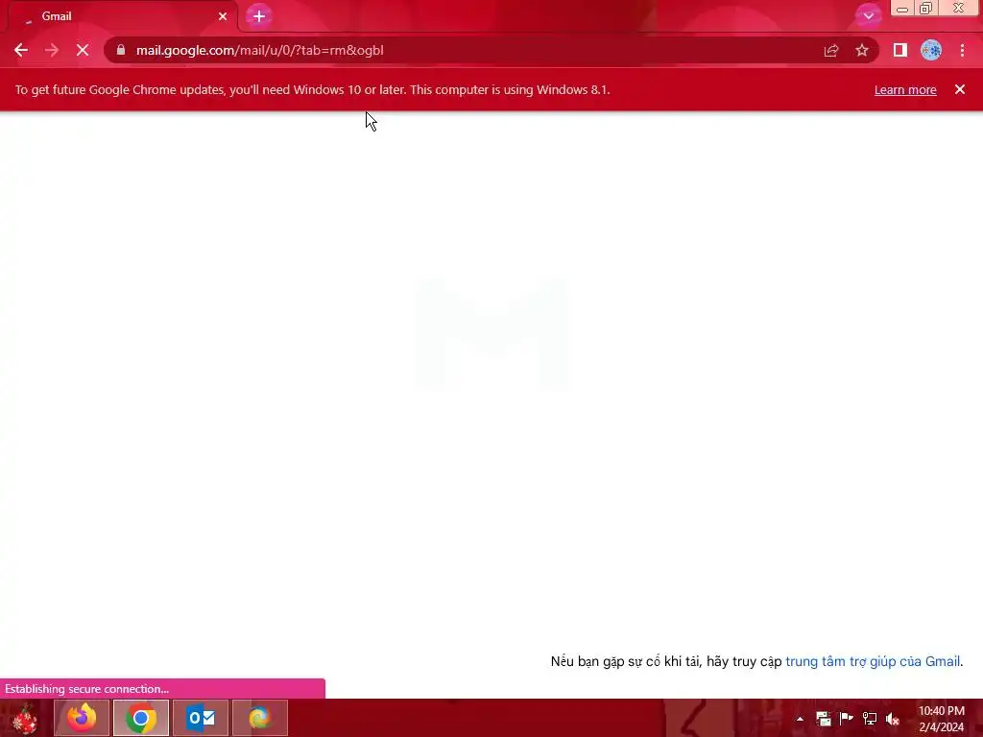The width and height of the screenshot is (983, 737).
Task: Open the Learn more link
Action: pos(905,89)
